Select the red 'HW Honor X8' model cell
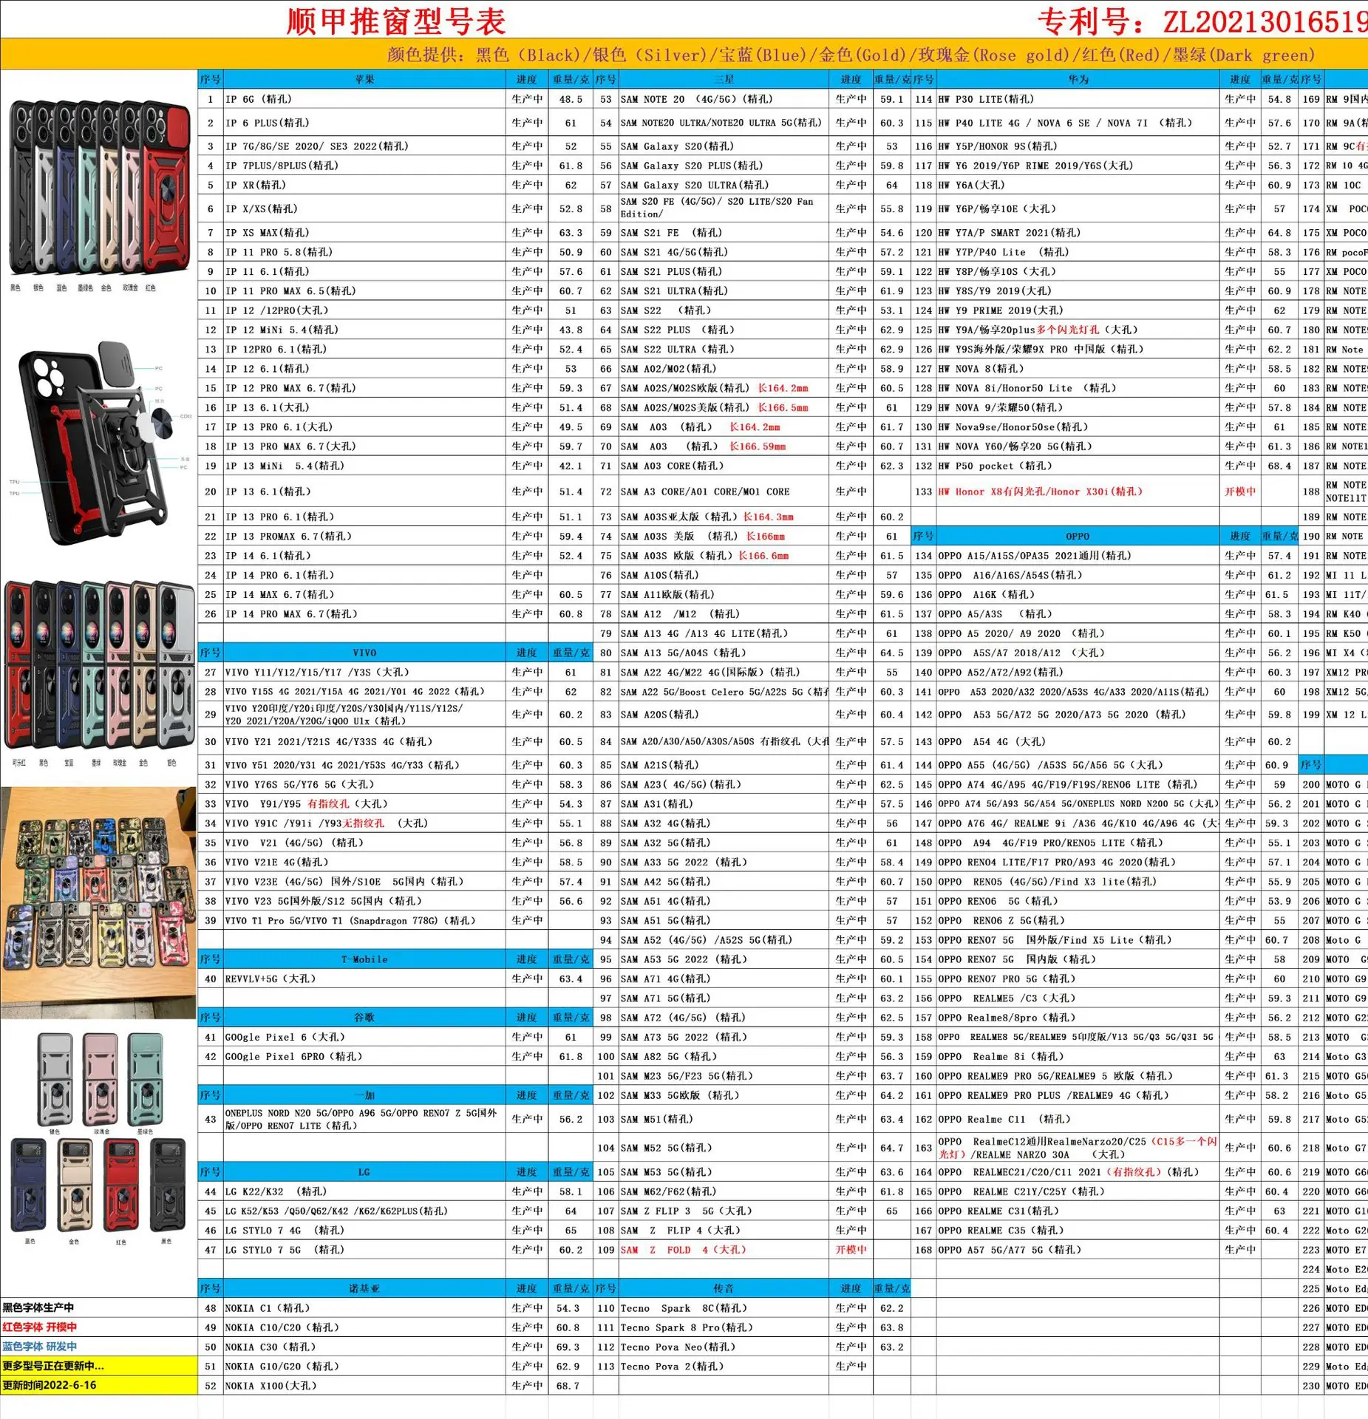This screenshot has width=1368, height=1419. pyautogui.click(x=1078, y=491)
